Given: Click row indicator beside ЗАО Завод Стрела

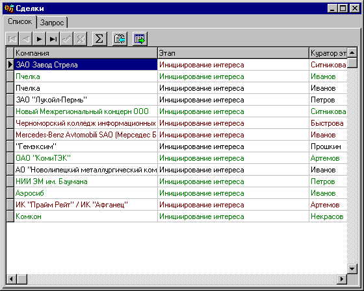Looking at the screenshot, I should [x=10, y=65].
